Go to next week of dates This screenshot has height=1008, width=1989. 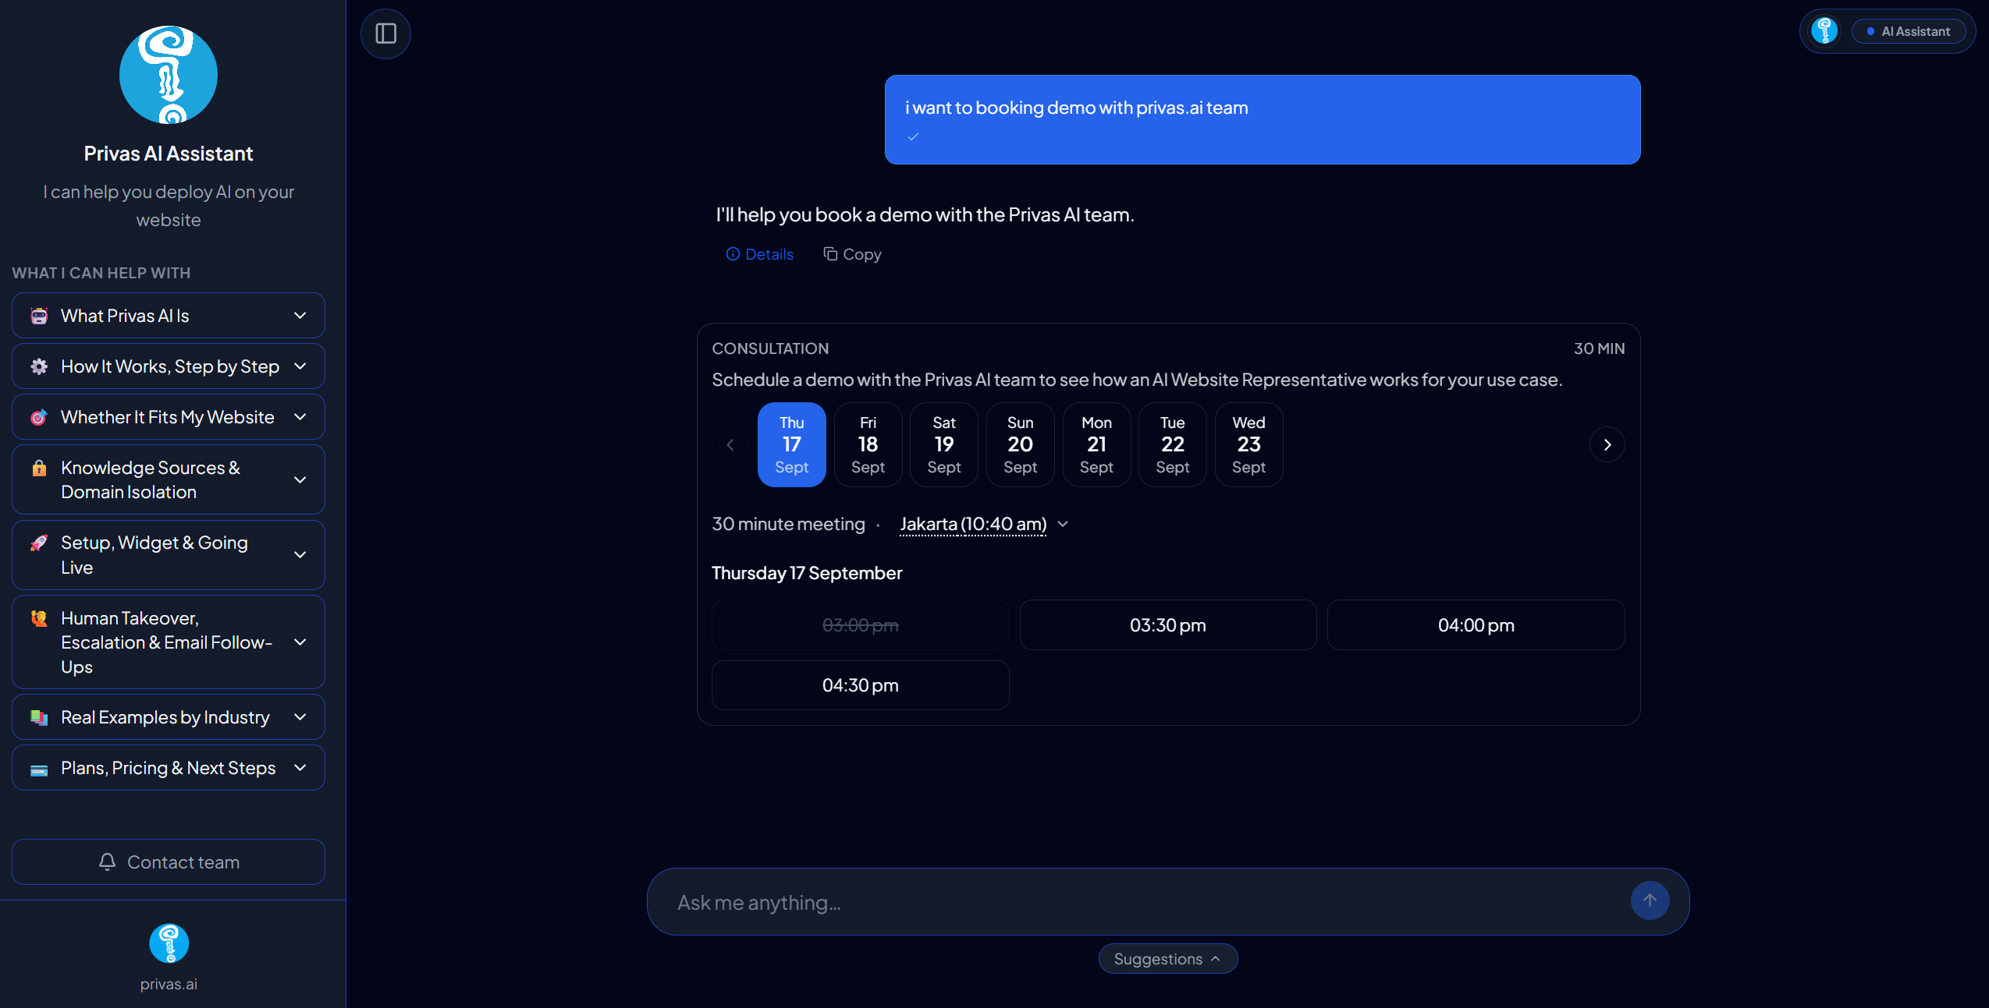coord(1607,444)
